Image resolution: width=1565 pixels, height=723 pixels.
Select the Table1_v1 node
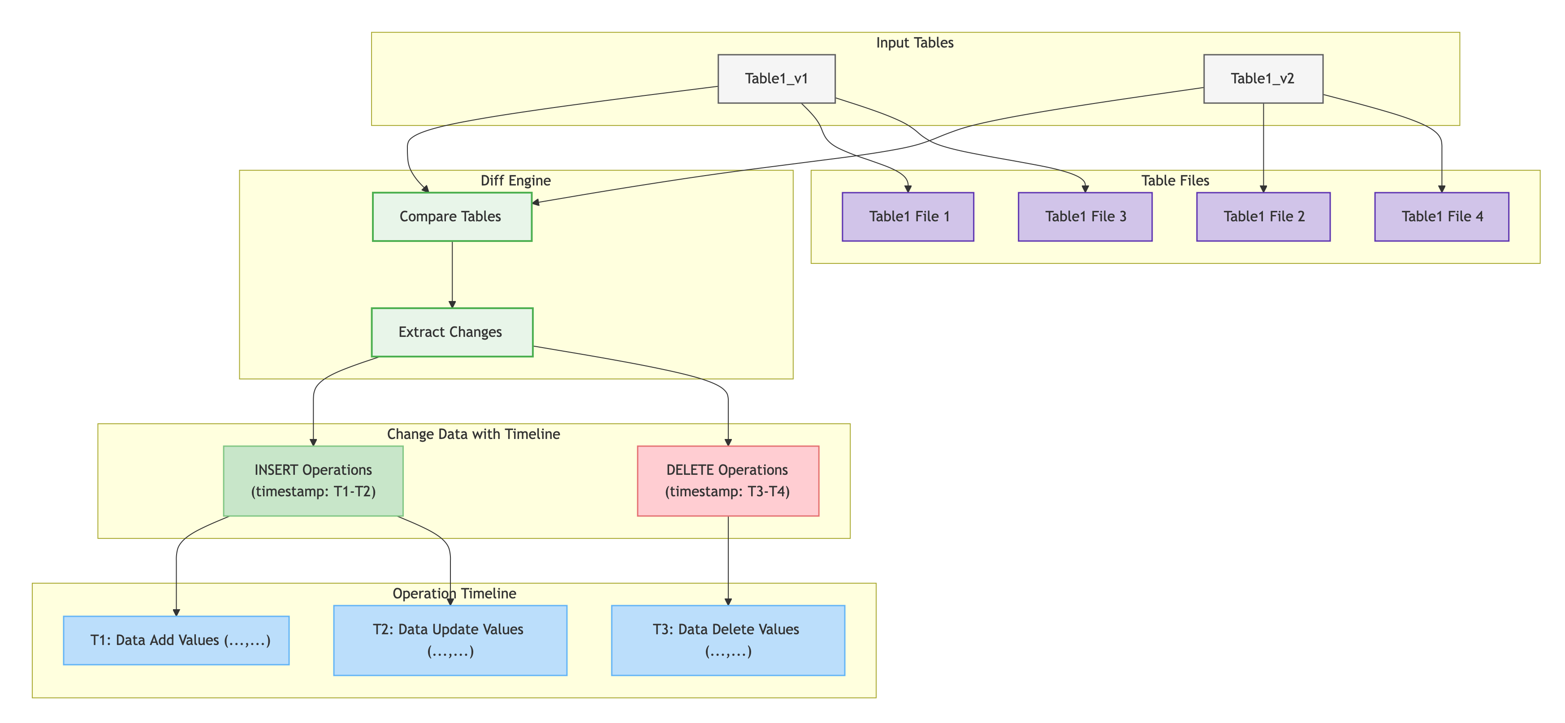point(776,79)
